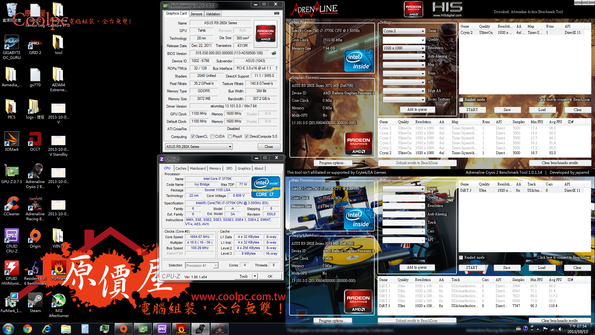Image resolution: width=595 pixels, height=335 pixels.
Task: Expand Anti-Aliasing dropdown in Crysis 2 tool
Action: [404, 56]
